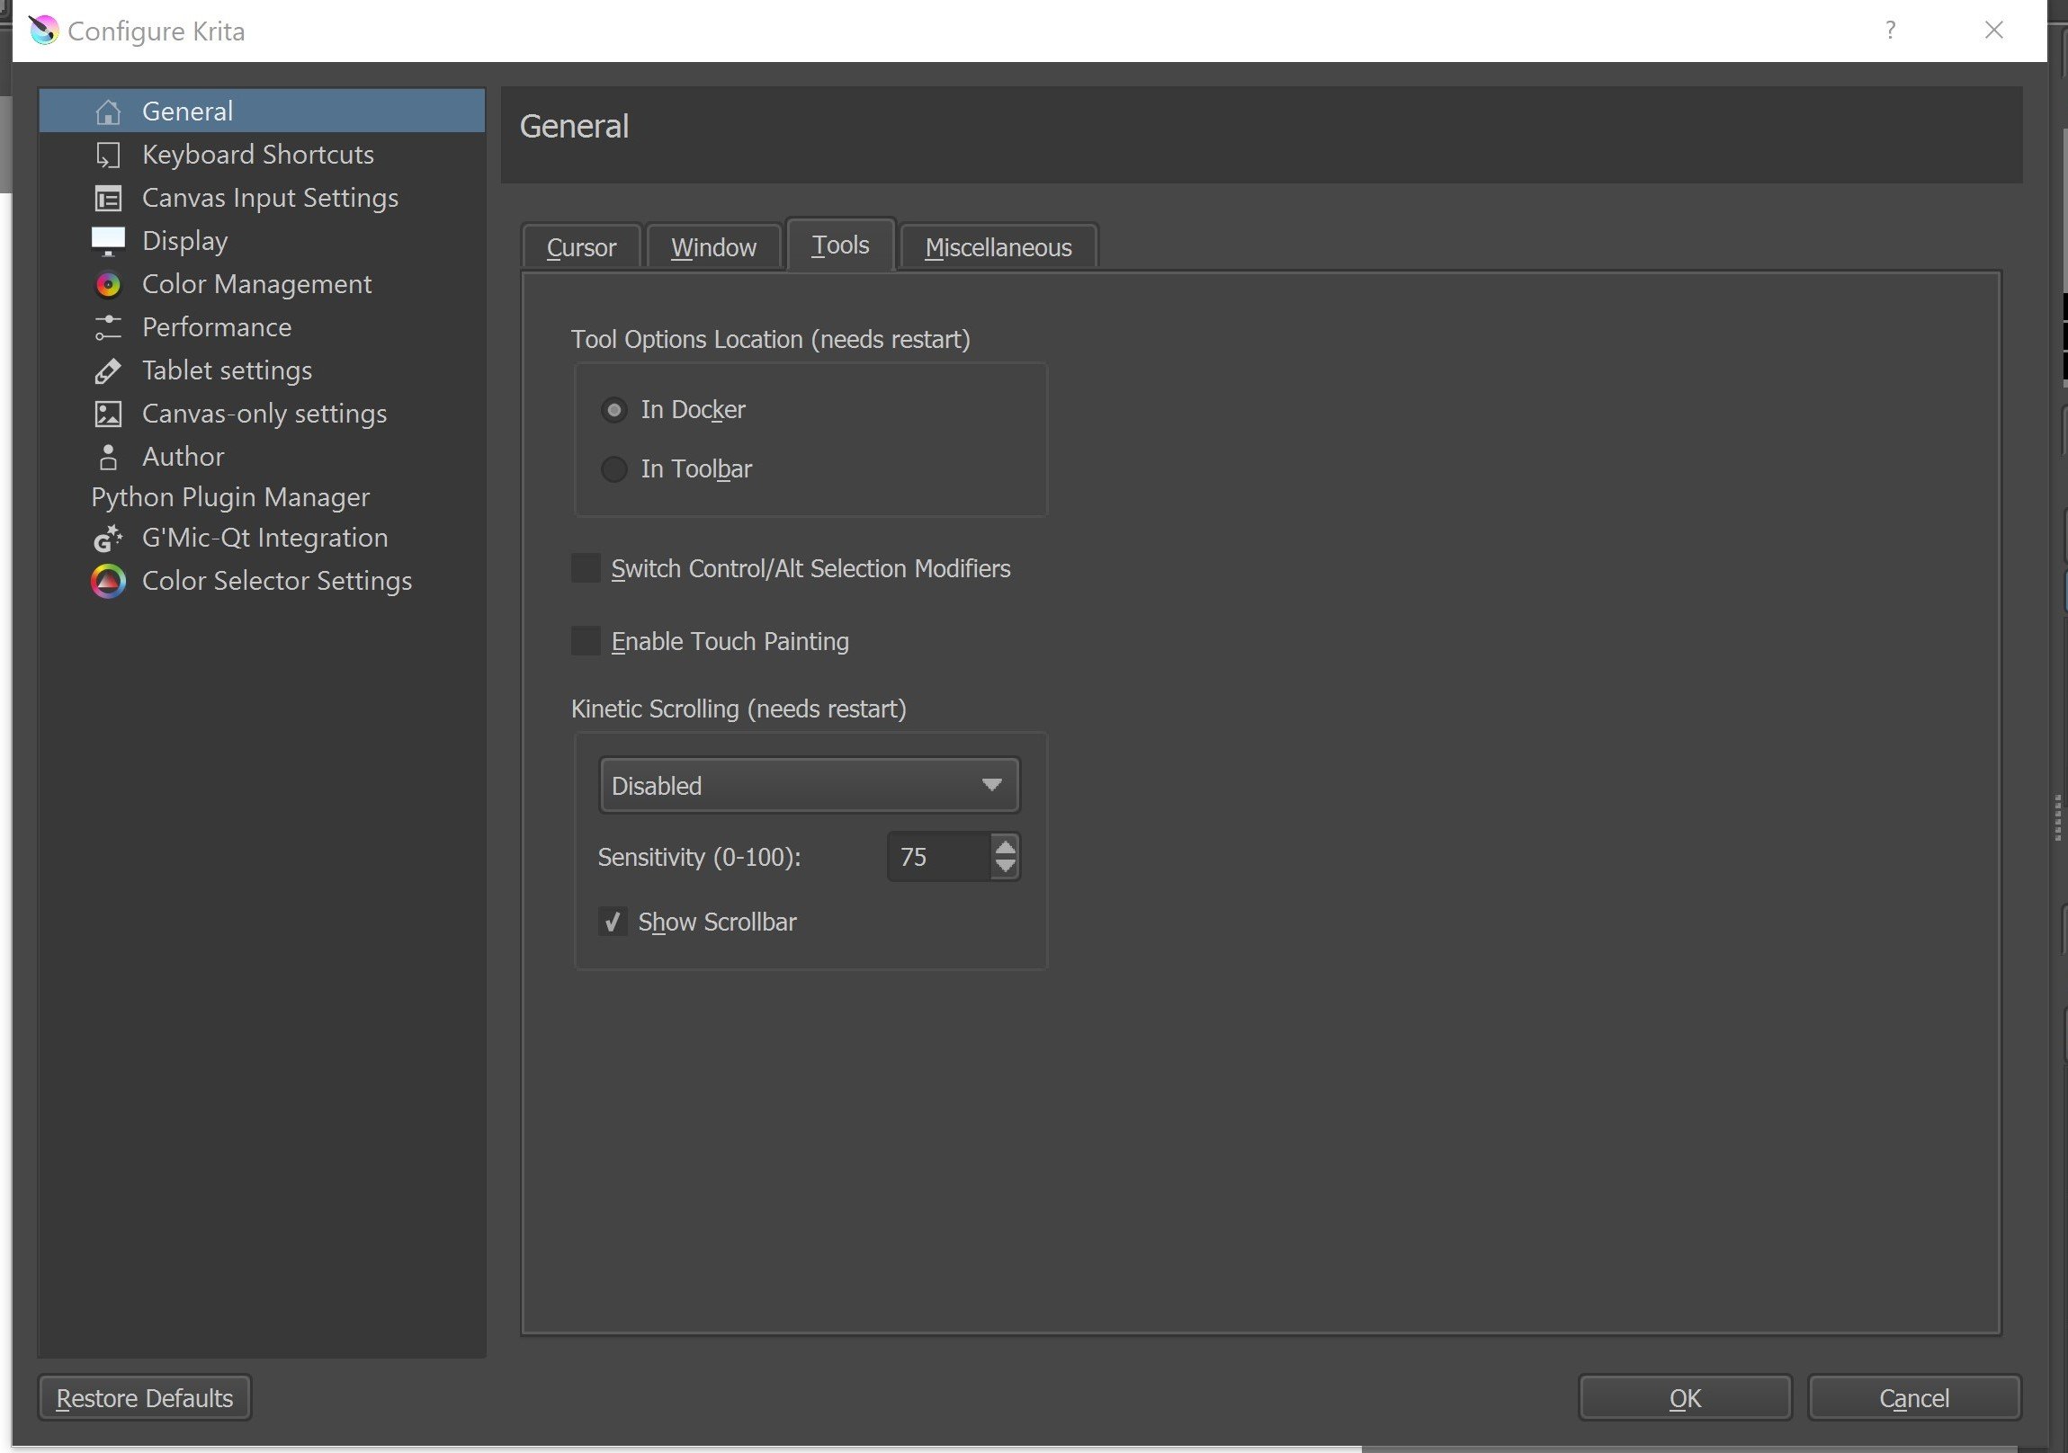Increase Sensitivity with the up arrow
The width and height of the screenshot is (2068, 1453).
click(1005, 846)
